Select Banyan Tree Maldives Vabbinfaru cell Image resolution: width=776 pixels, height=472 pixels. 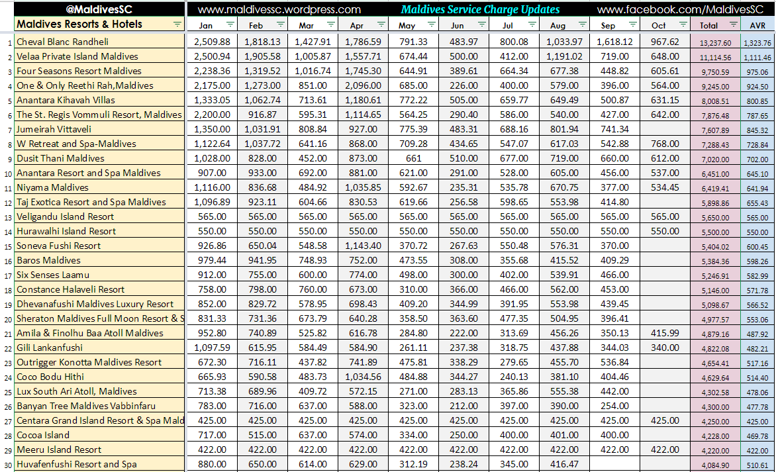point(99,406)
